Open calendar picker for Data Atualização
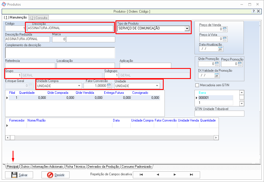The width and height of the screenshot is (264, 182). tap(220, 49)
